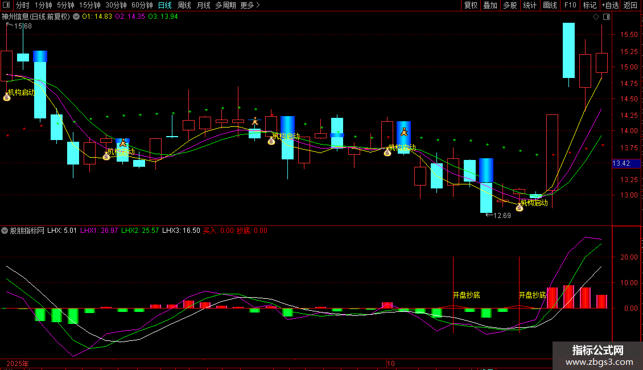Screen dimensions: 643x370
Task: Click the first 开盘抄底 signal label
Action: point(466,295)
